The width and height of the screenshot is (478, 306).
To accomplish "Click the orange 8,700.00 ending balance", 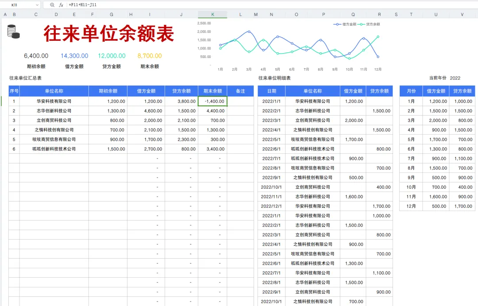I will click(x=150, y=56).
